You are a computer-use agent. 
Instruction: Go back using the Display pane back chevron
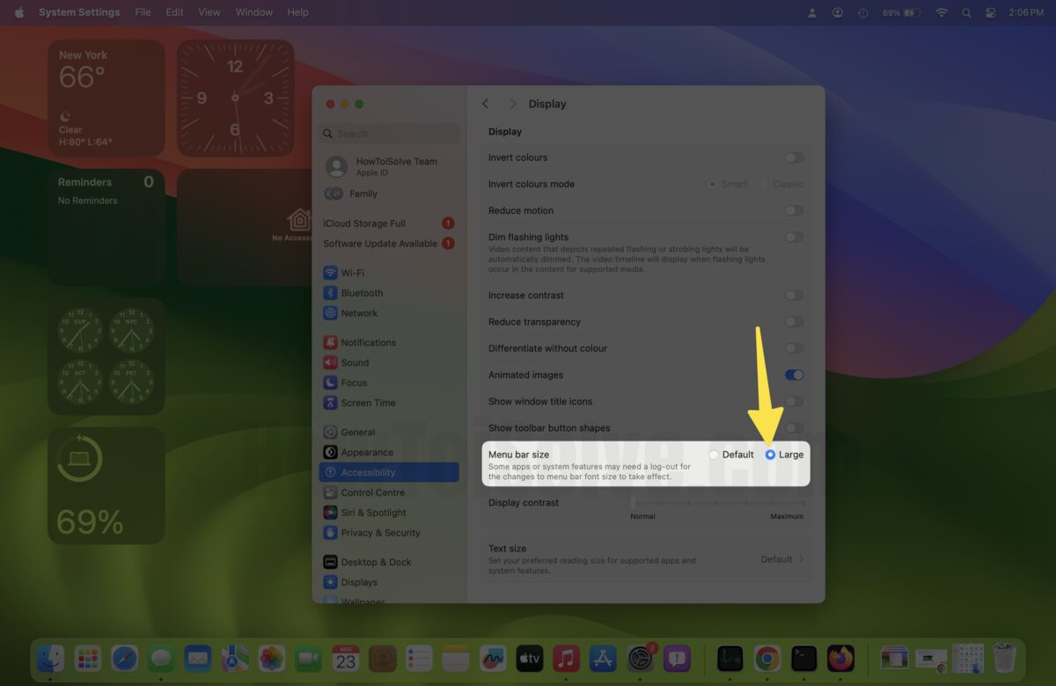[485, 103]
